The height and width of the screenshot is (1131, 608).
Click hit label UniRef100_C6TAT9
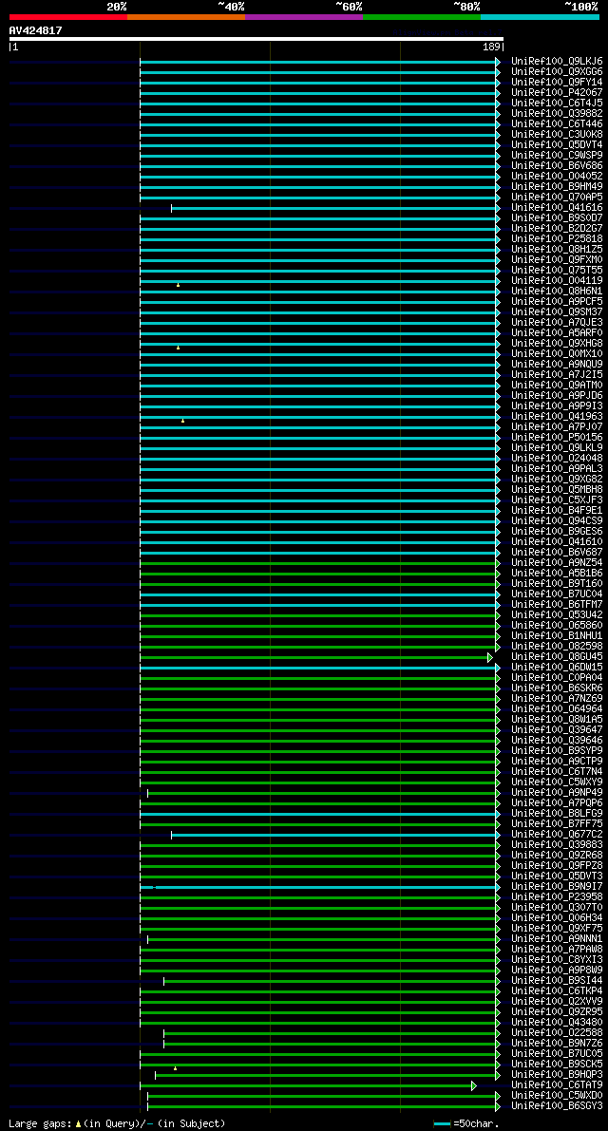(x=557, y=1084)
